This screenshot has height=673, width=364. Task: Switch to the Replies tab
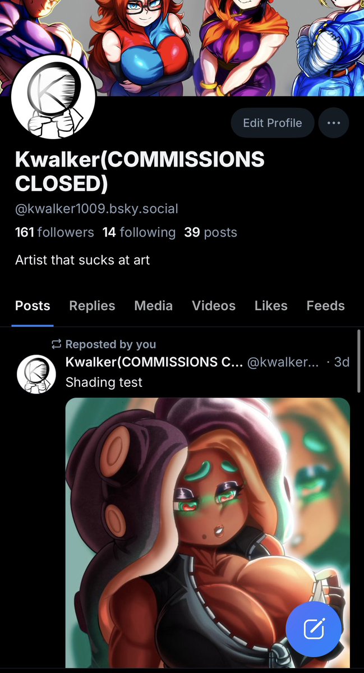(x=92, y=306)
